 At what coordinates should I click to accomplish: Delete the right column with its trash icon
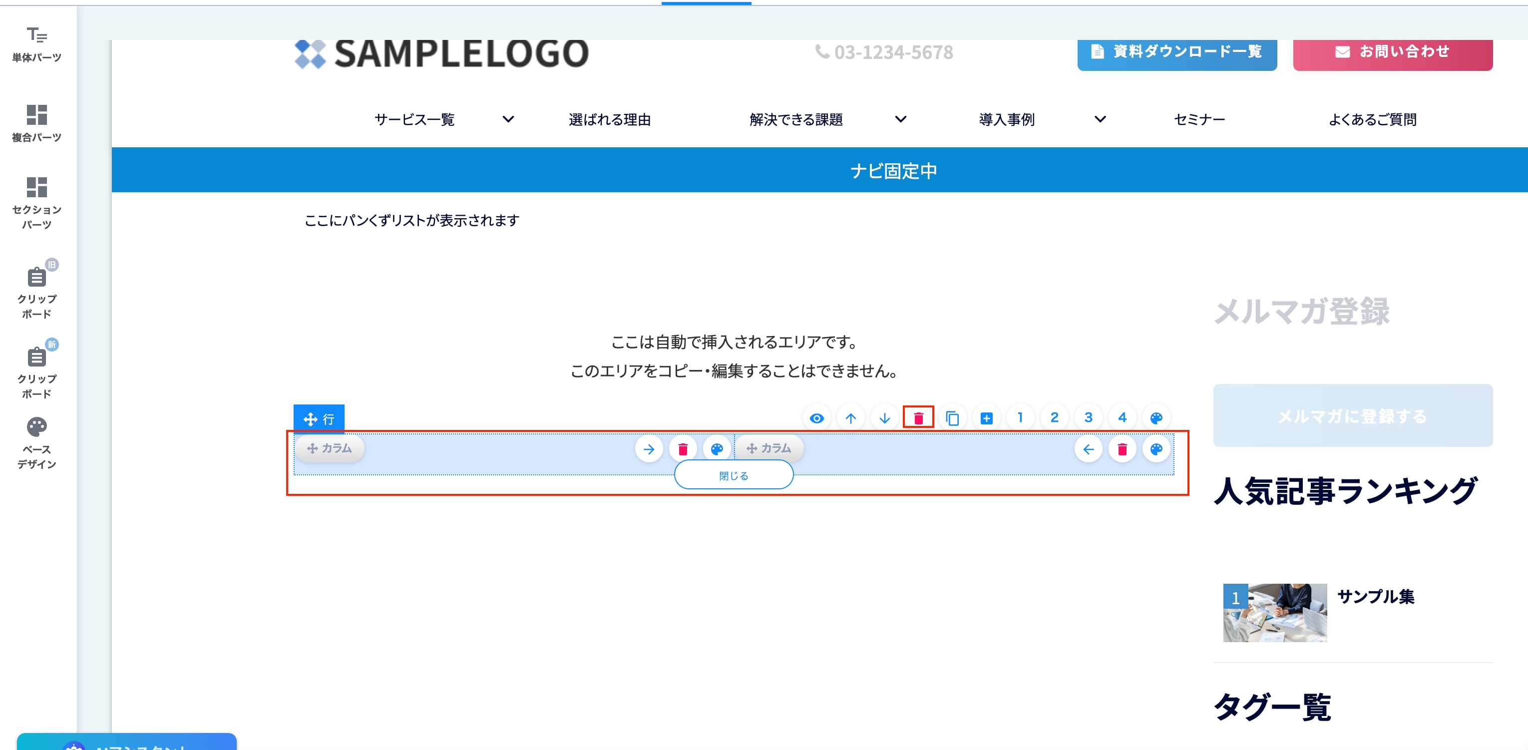point(1122,449)
